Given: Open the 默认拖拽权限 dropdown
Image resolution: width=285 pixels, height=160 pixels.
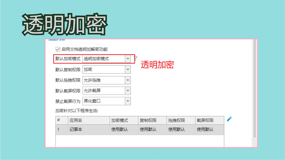Looking at the screenshot, I should (x=106, y=80).
